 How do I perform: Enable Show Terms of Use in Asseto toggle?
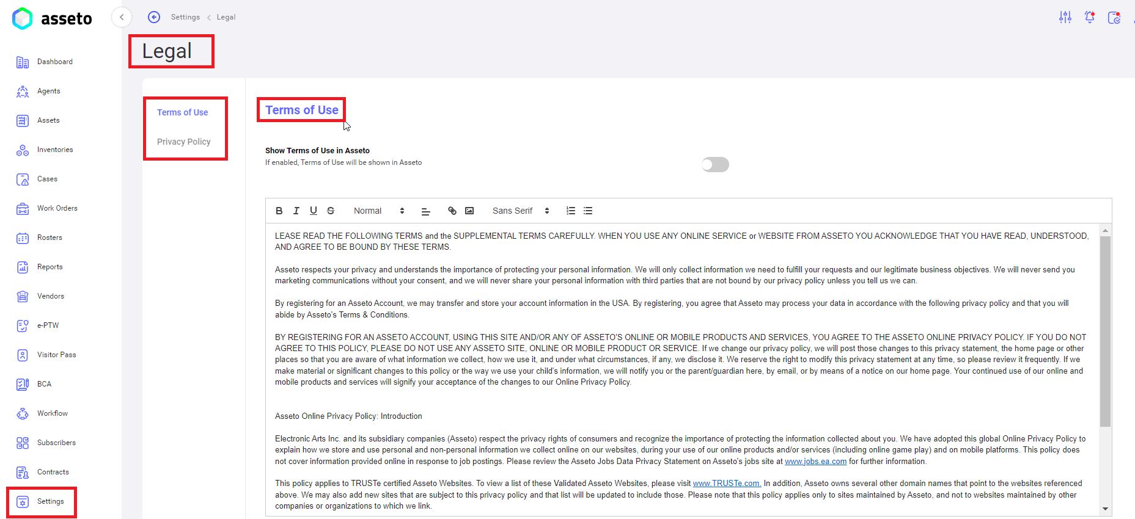(x=715, y=164)
